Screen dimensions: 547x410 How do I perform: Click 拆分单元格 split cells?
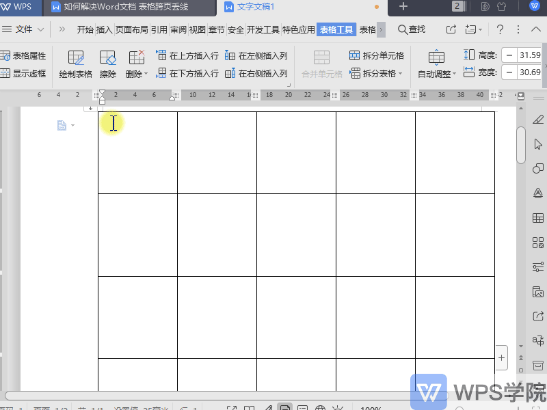pyautogui.click(x=377, y=55)
